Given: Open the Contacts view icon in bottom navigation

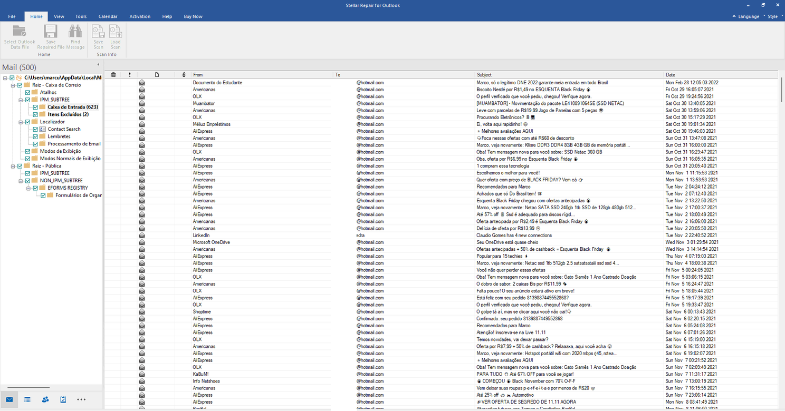Looking at the screenshot, I should click(45, 399).
